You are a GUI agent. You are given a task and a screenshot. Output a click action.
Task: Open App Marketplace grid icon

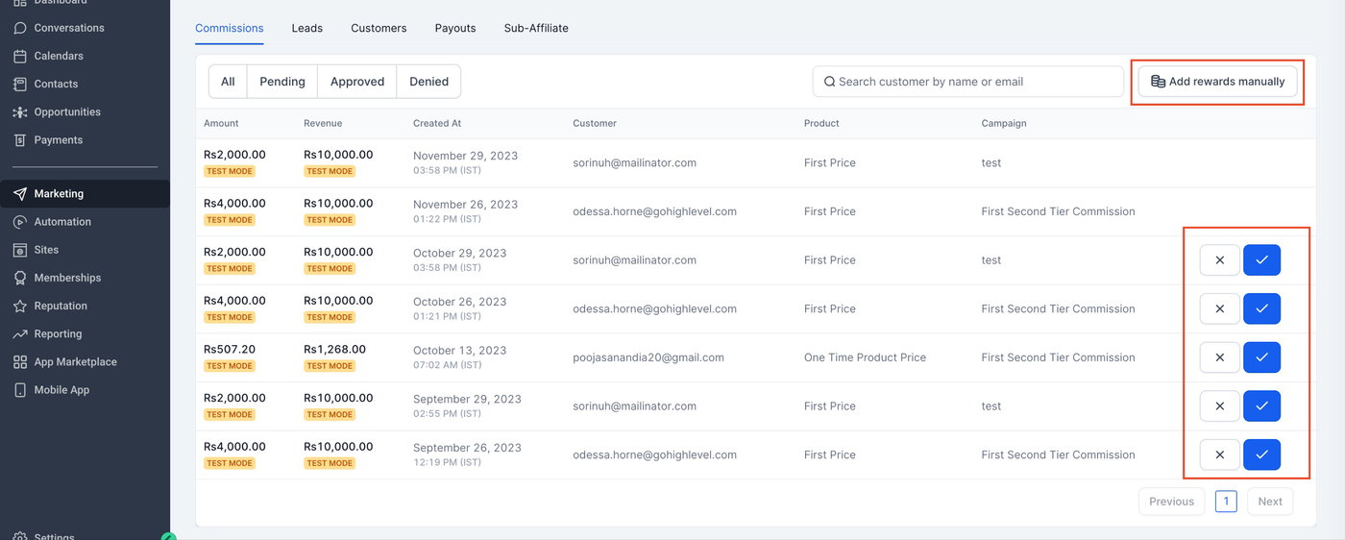(x=19, y=362)
